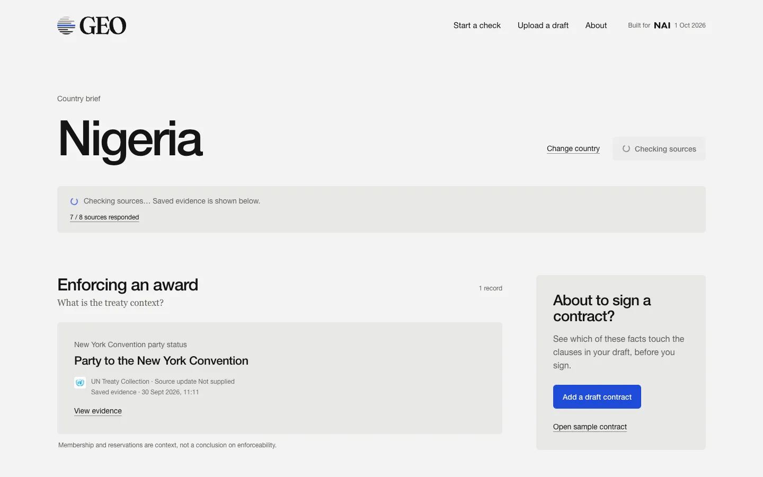Click the Saved evidence timestamp 30 Sept 2026, 11:11
This screenshot has width=763, height=477.
[x=145, y=392]
